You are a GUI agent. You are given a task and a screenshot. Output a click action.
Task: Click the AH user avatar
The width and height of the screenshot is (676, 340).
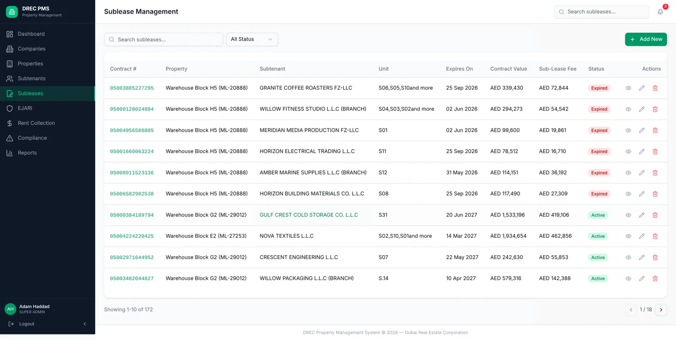point(10,309)
